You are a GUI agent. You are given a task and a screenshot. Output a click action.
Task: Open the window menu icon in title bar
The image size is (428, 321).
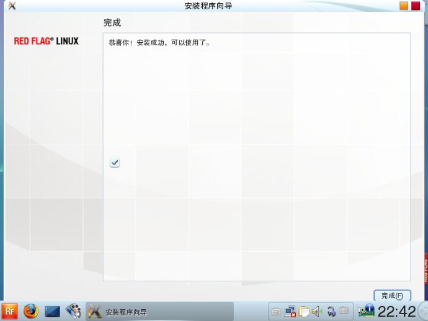12,6
